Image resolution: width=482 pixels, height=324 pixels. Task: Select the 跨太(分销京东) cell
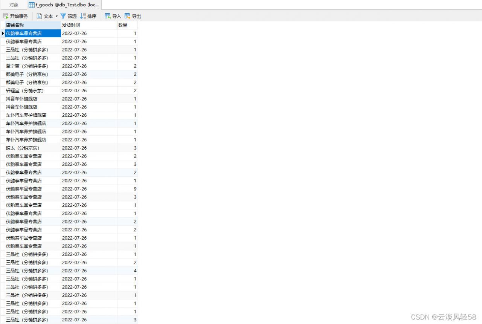[33, 148]
